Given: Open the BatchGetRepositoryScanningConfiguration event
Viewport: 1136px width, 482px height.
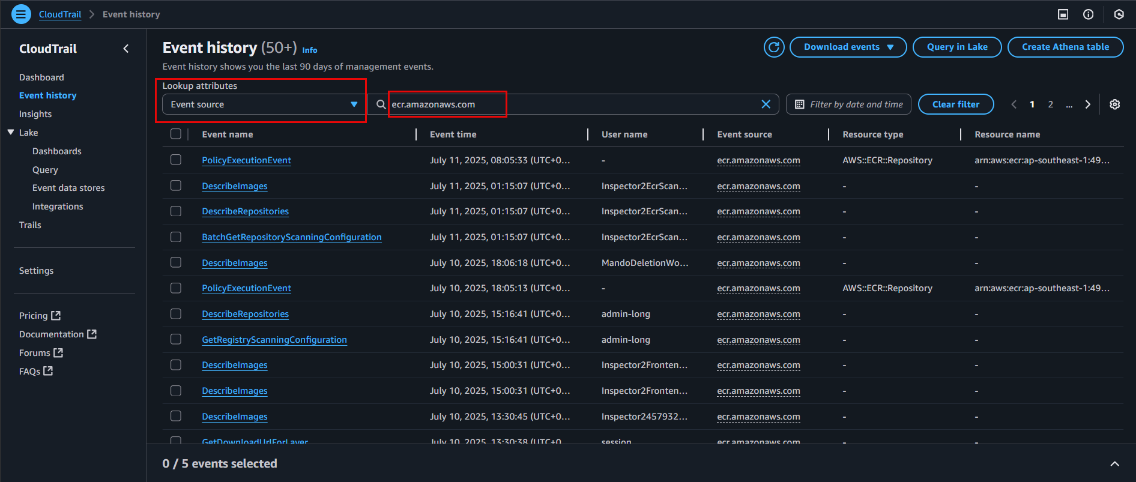Looking at the screenshot, I should tap(292, 237).
